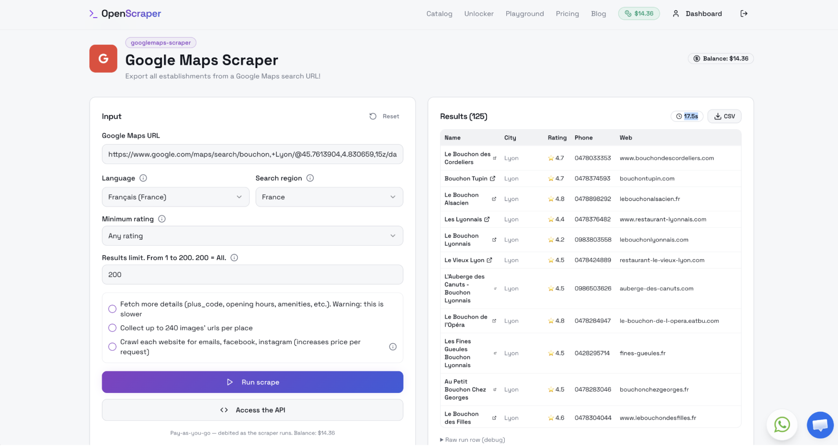Click Access the API button

click(x=252, y=410)
